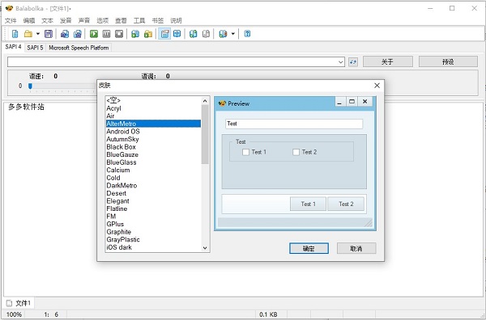The image size is (486, 320).
Task: Click the voice refresh icon beside the combo box
Action: point(352,62)
